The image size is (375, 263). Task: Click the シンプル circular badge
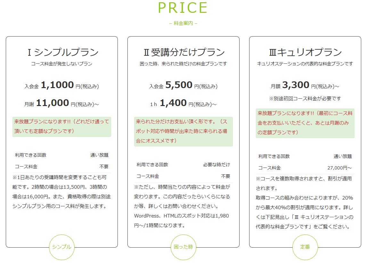[62, 247]
